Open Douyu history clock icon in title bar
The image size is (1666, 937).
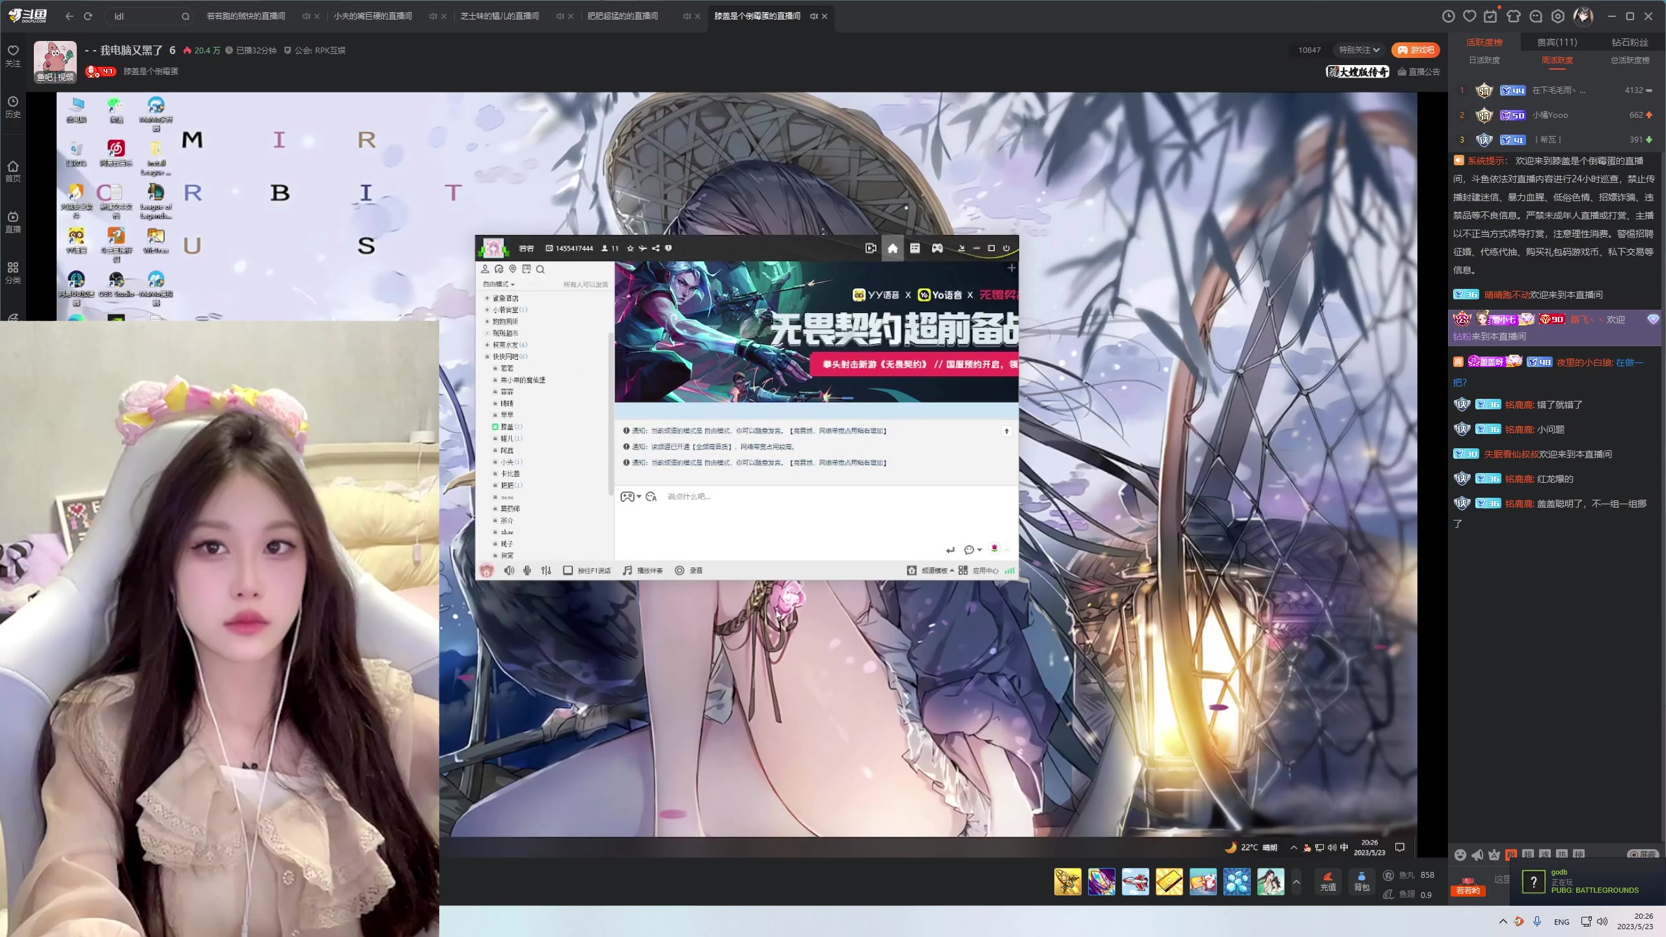tap(1448, 16)
